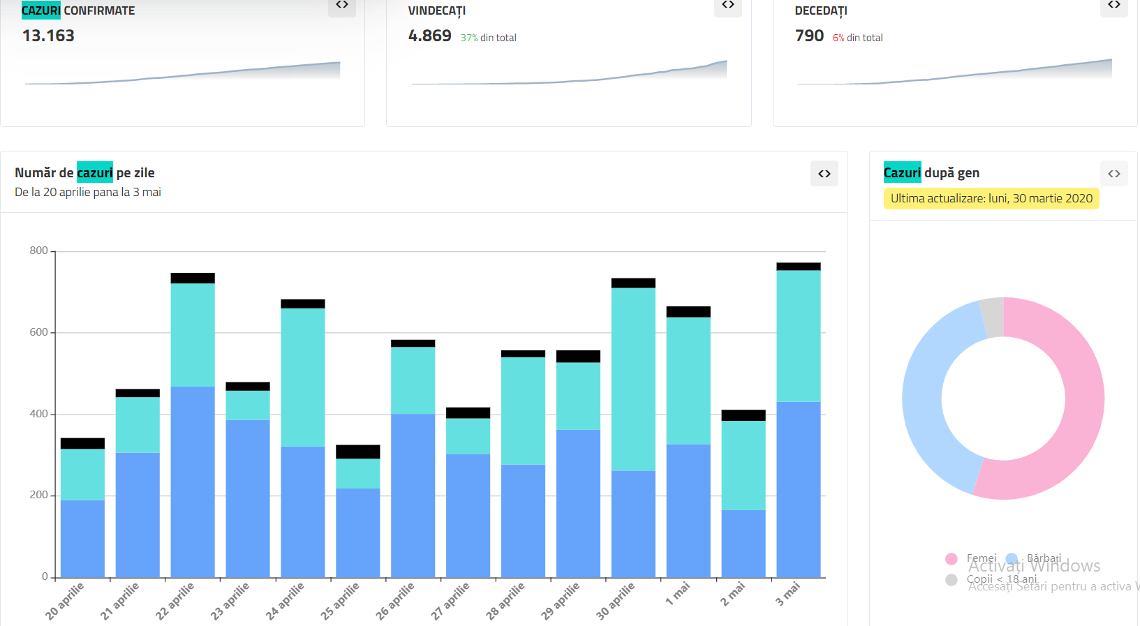
Task: Select the teal segment of the 2 mai bar
Action: click(x=743, y=465)
